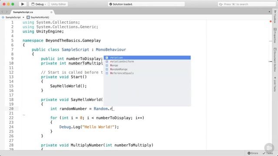Open the Document Outline side panel

[x=275, y=60]
